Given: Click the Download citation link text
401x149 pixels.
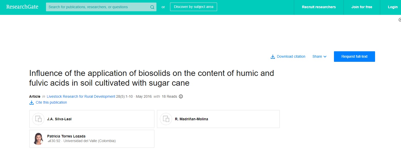Looking at the screenshot, I should tap(291, 57).
